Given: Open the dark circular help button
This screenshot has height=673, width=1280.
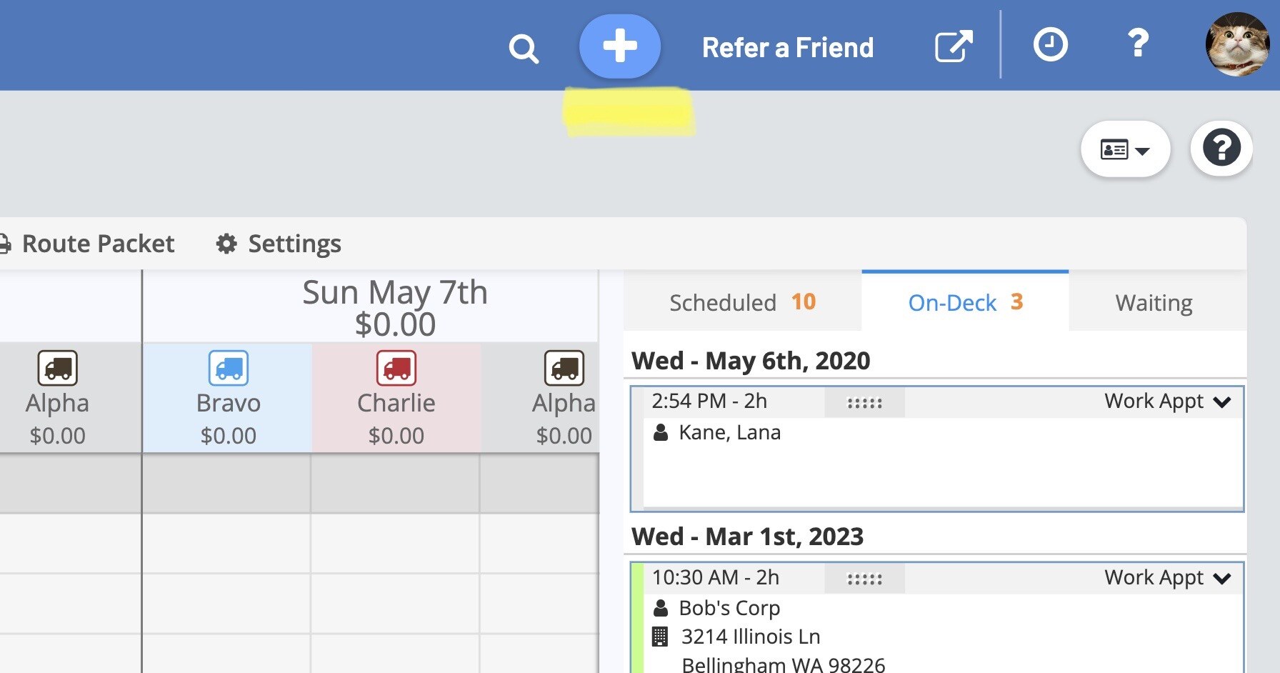Looking at the screenshot, I should pos(1221,149).
